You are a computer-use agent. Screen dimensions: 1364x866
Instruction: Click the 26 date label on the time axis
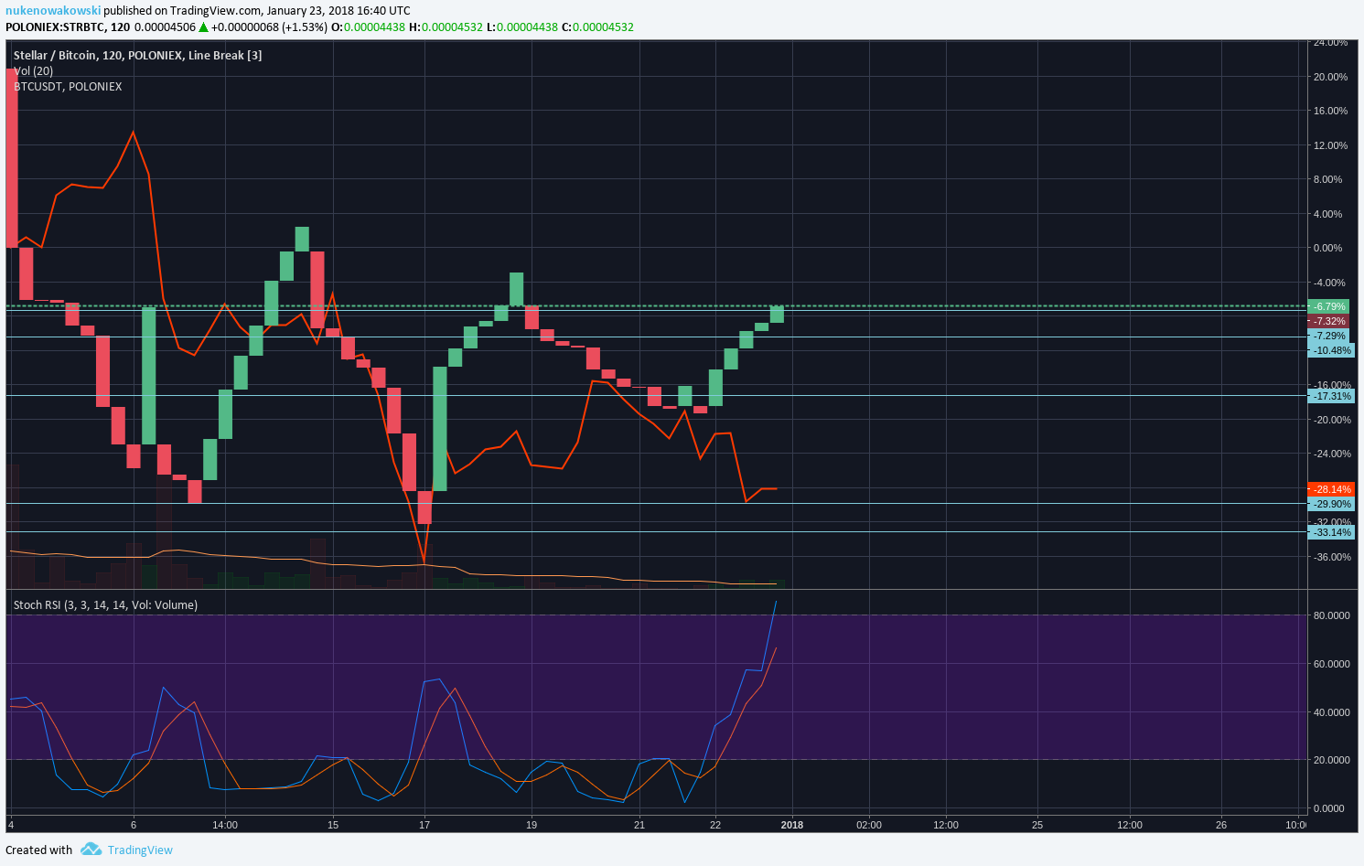coord(1221,825)
